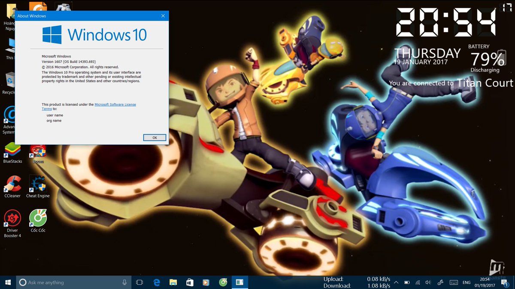Select the Hoàng Nguy user folder icon
The width and height of the screenshot is (515, 289).
tap(9, 17)
